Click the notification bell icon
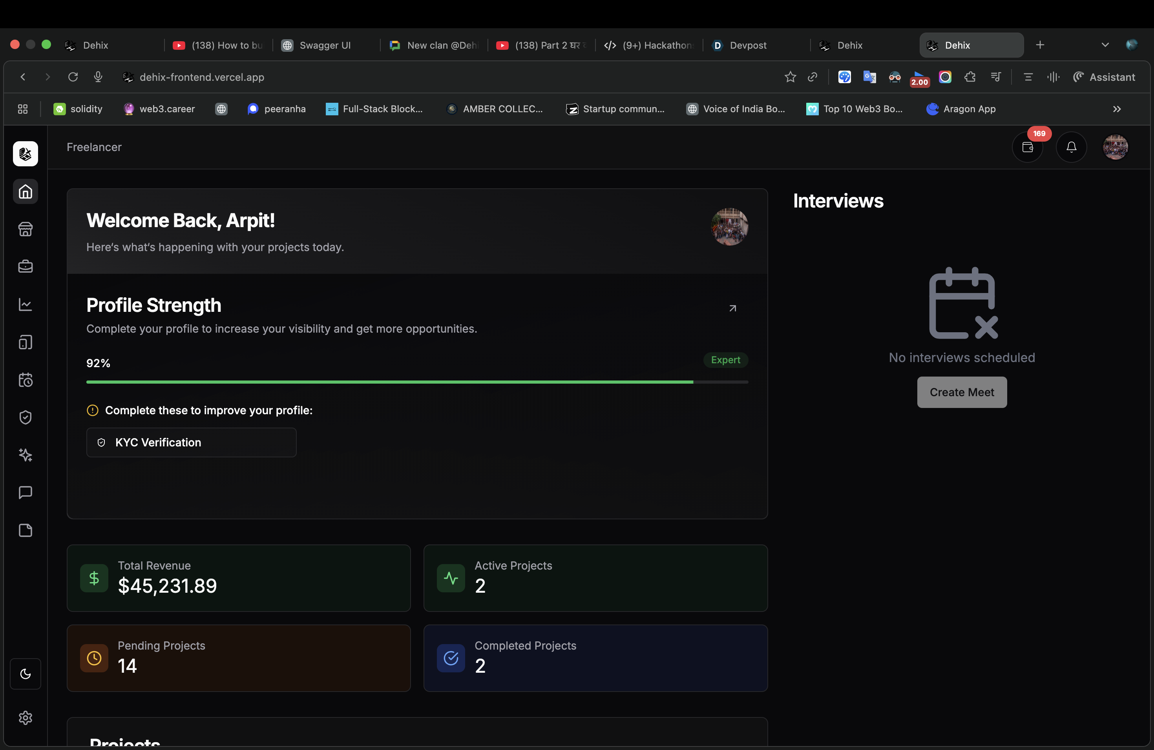Image resolution: width=1154 pixels, height=750 pixels. 1071,147
